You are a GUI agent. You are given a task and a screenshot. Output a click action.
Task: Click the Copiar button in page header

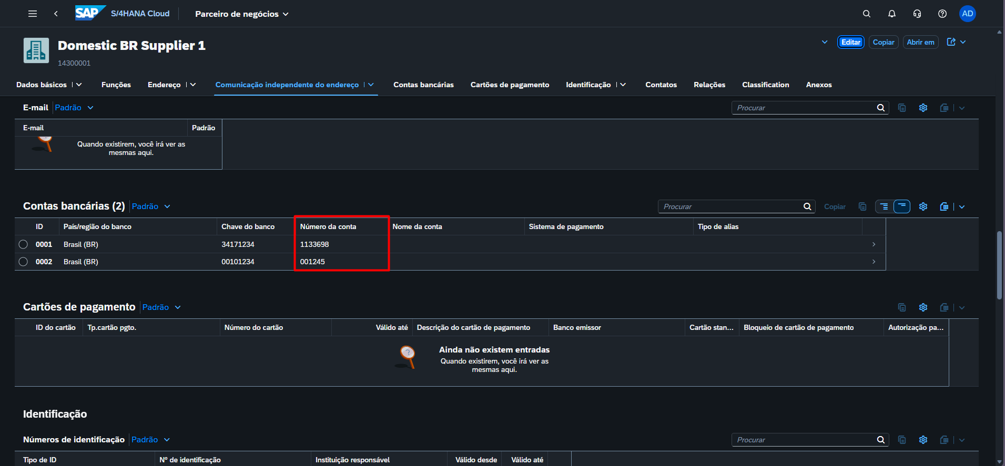point(884,42)
